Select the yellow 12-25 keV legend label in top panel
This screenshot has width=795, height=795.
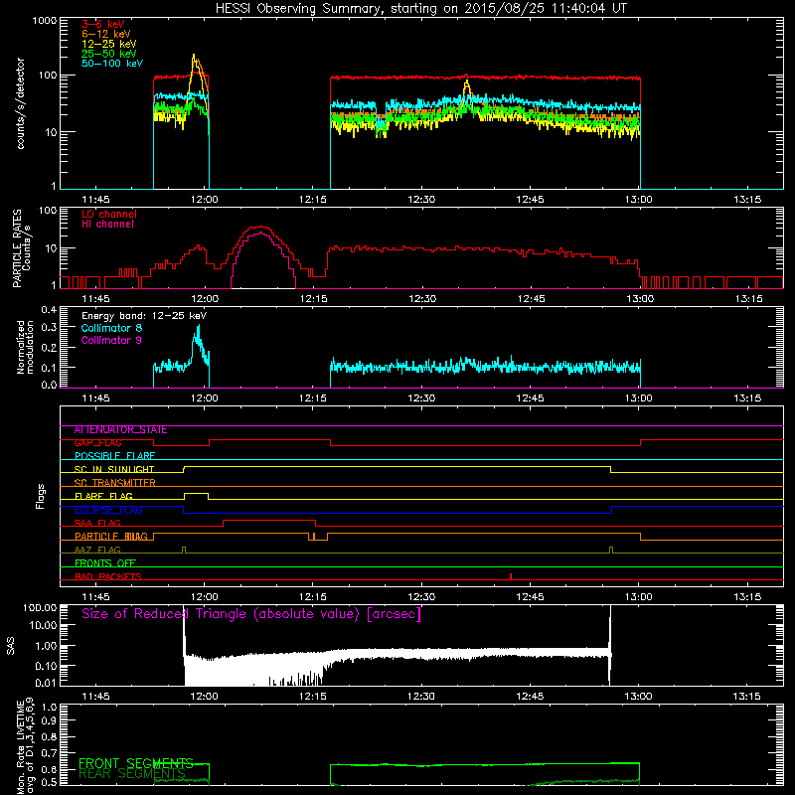coord(109,44)
